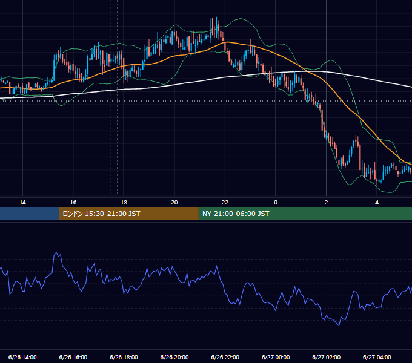Click the 6/27 02:00 time label

click(327, 357)
